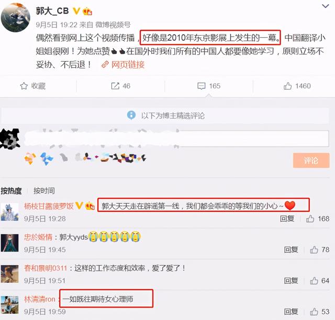Click the orange 评论 submit button

pos(311,161)
